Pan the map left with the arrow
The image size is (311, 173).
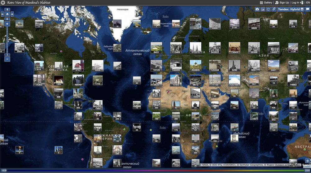pos(2,14)
